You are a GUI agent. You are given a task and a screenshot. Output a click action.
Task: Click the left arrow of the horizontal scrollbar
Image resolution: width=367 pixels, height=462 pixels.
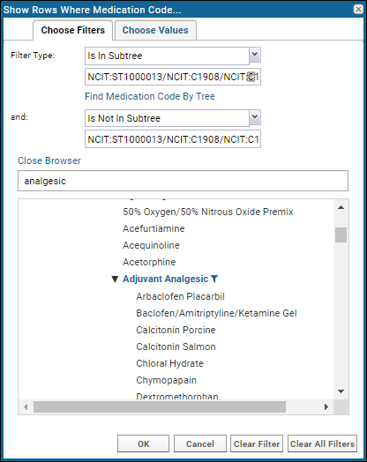tap(26, 407)
